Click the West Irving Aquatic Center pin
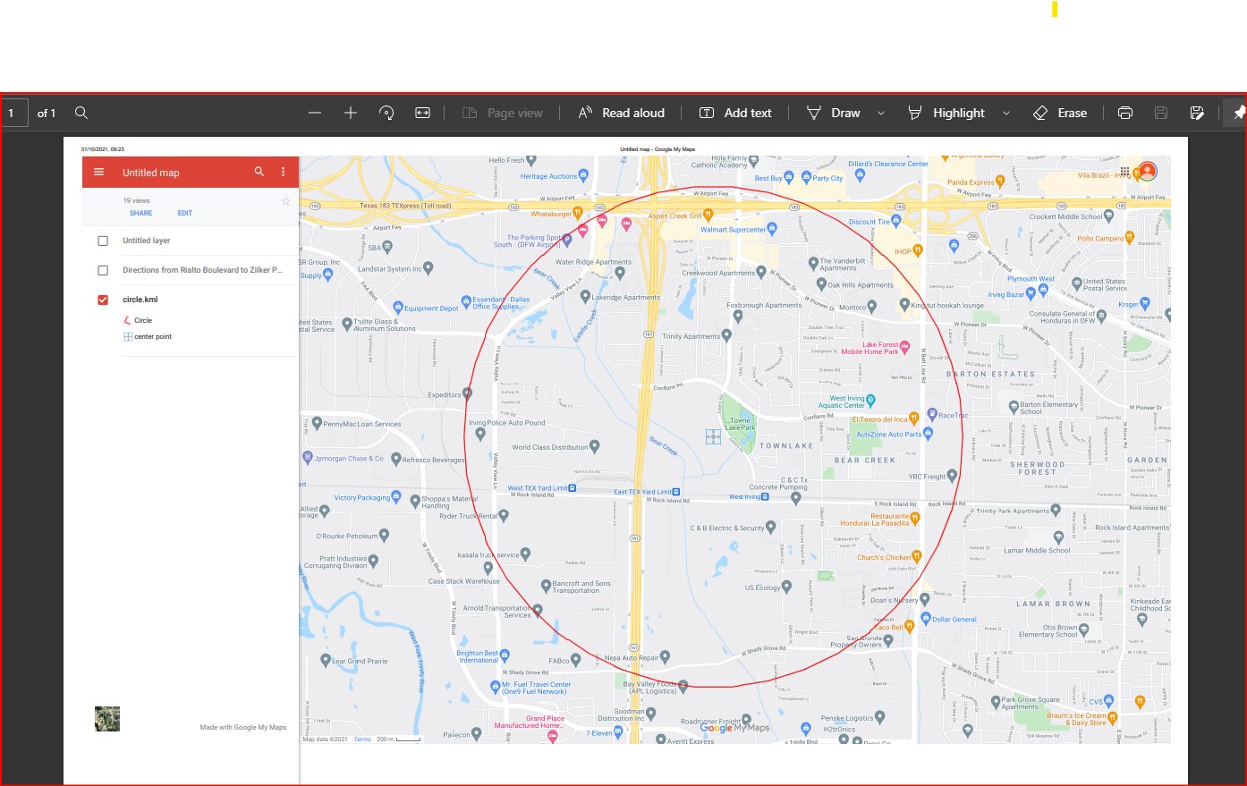 871,400
